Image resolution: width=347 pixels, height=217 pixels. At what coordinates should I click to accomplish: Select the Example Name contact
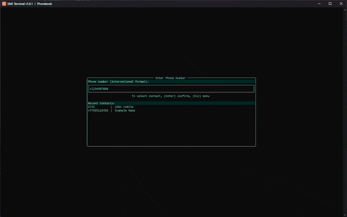coord(125,110)
